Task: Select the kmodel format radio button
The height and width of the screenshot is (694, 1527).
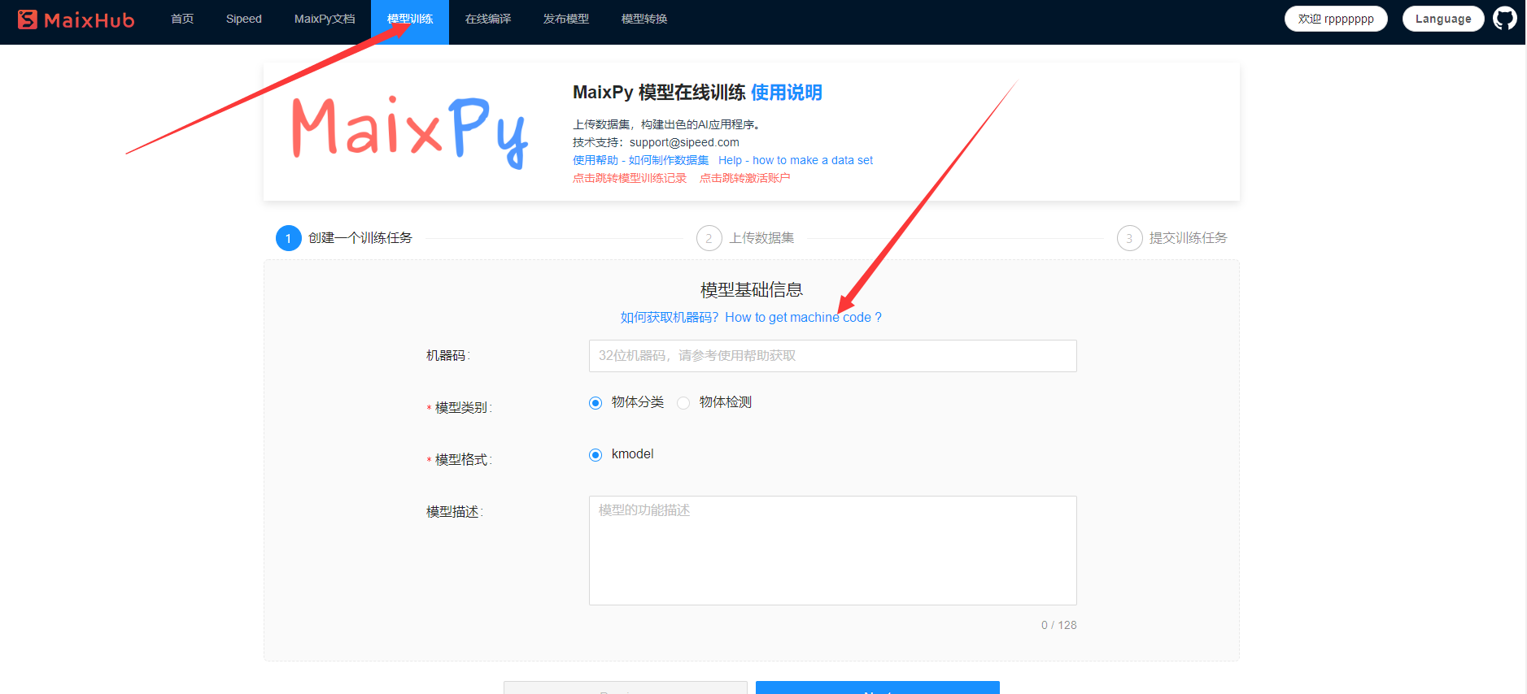Action: click(x=596, y=455)
